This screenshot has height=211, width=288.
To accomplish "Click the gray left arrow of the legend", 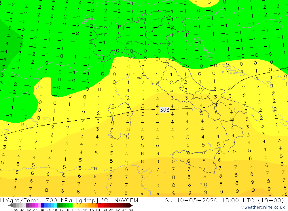I will 10,205.
